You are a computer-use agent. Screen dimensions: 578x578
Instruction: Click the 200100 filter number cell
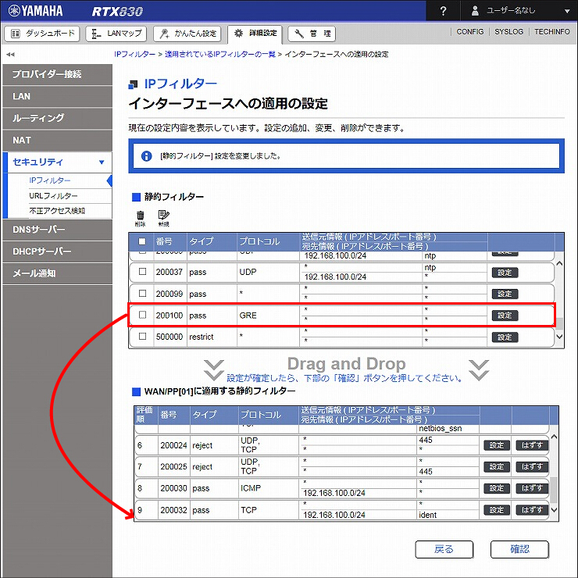(169, 316)
